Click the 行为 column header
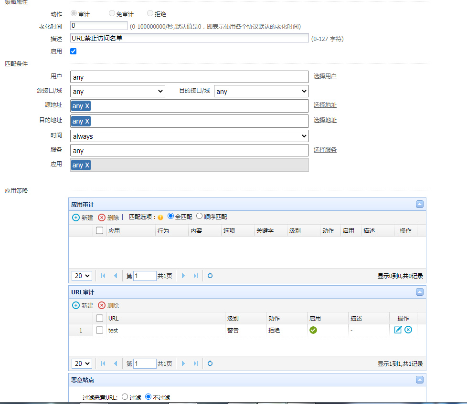 pos(172,230)
